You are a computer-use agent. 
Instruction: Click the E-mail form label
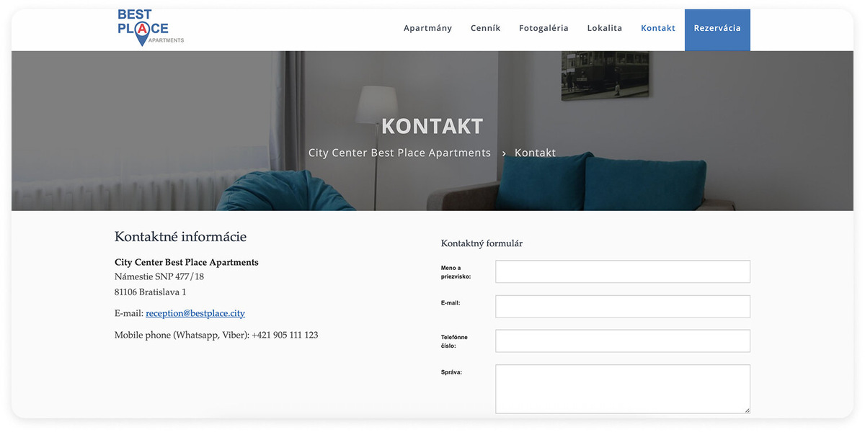click(x=451, y=303)
